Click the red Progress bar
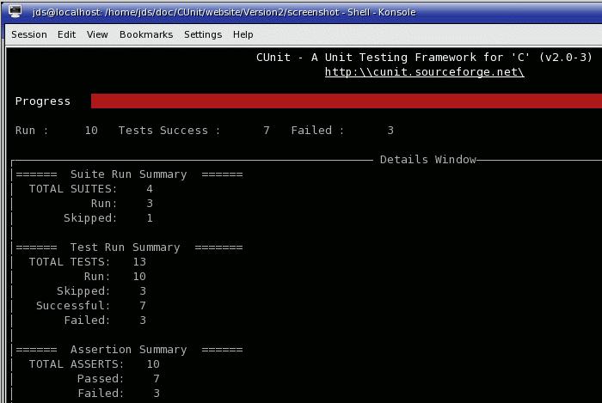The height and width of the screenshot is (403, 602). (x=347, y=101)
